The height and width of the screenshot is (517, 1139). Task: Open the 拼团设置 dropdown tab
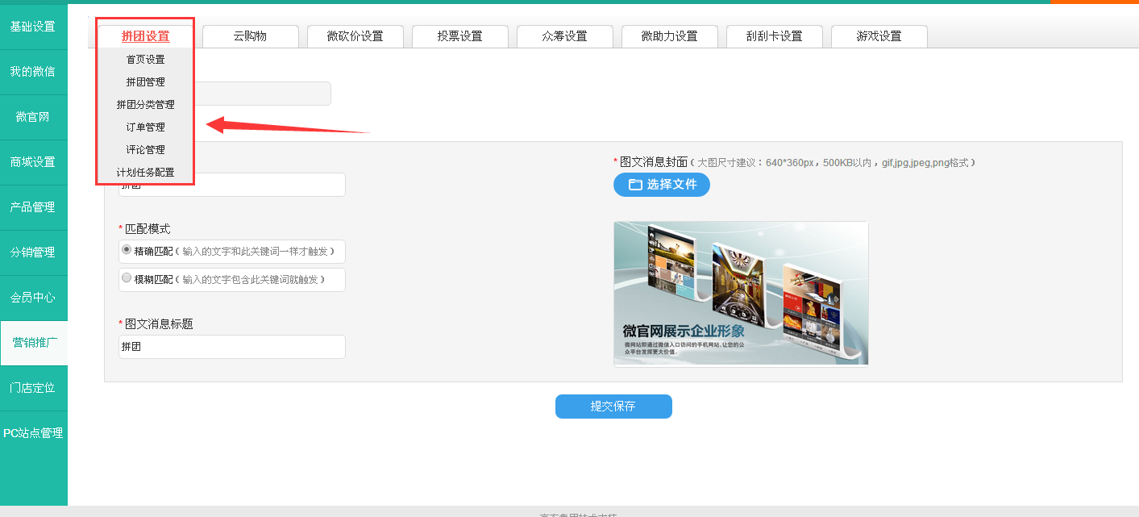(x=146, y=36)
